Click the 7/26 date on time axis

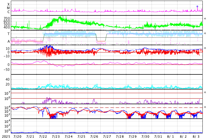point(94,136)
